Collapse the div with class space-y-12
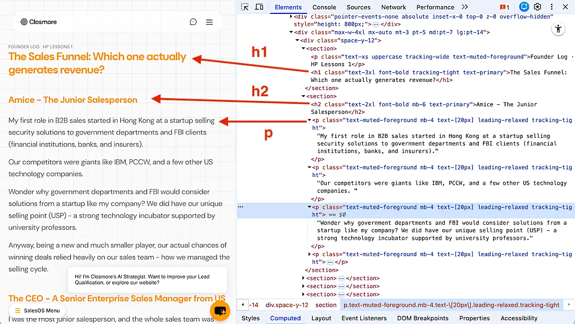575x324 pixels. coord(298,41)
